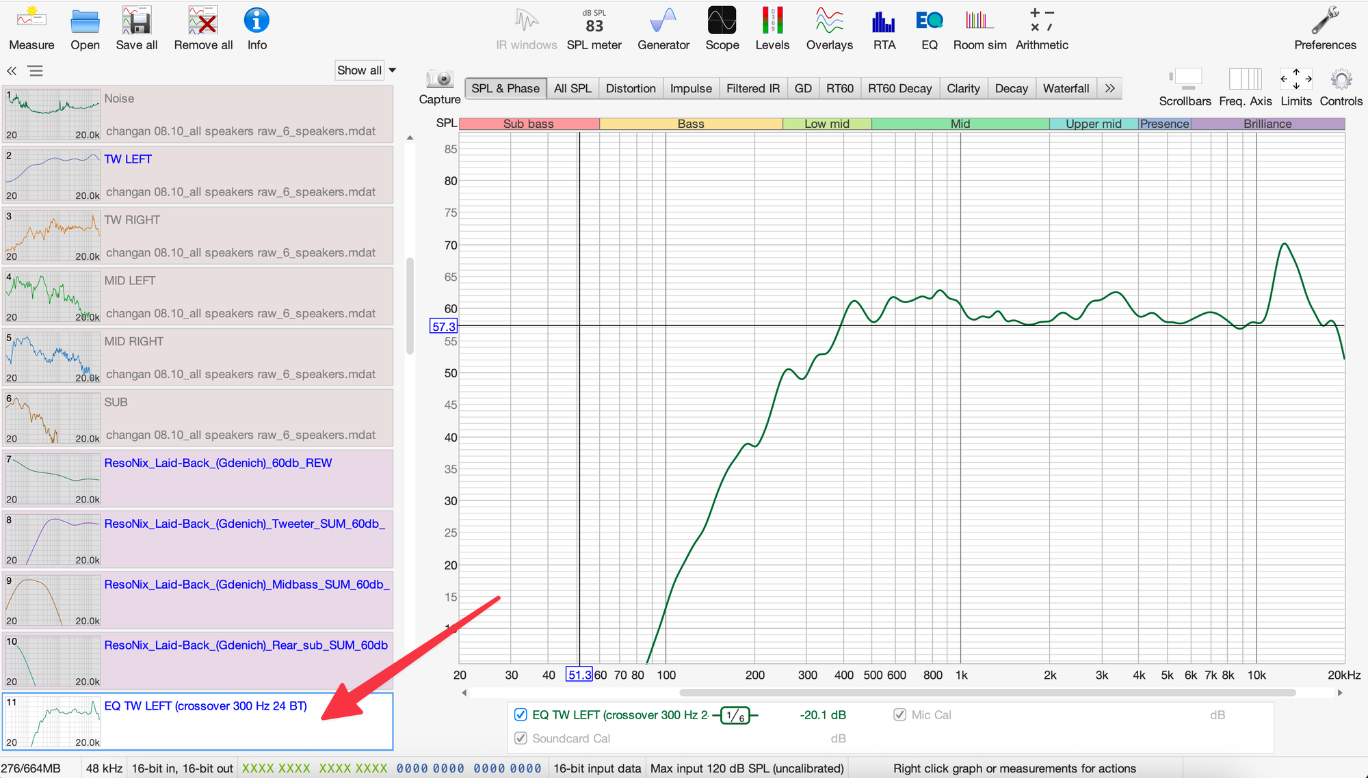Open the RTA analyzer

click(x=884, y=29)
